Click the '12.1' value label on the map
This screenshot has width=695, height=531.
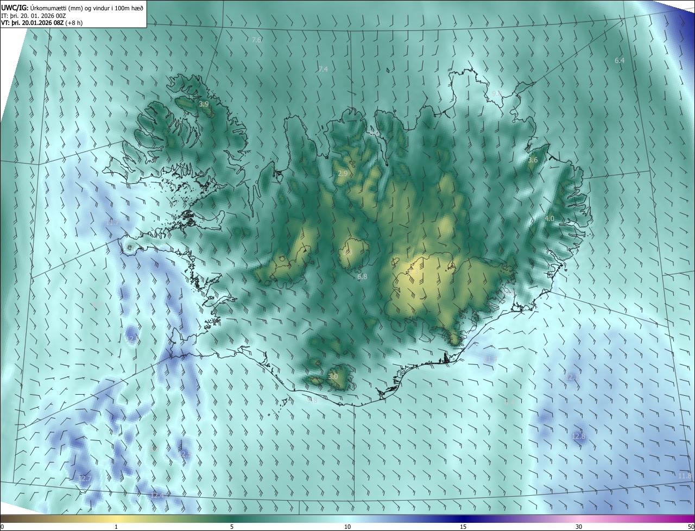tap(572, 377)
